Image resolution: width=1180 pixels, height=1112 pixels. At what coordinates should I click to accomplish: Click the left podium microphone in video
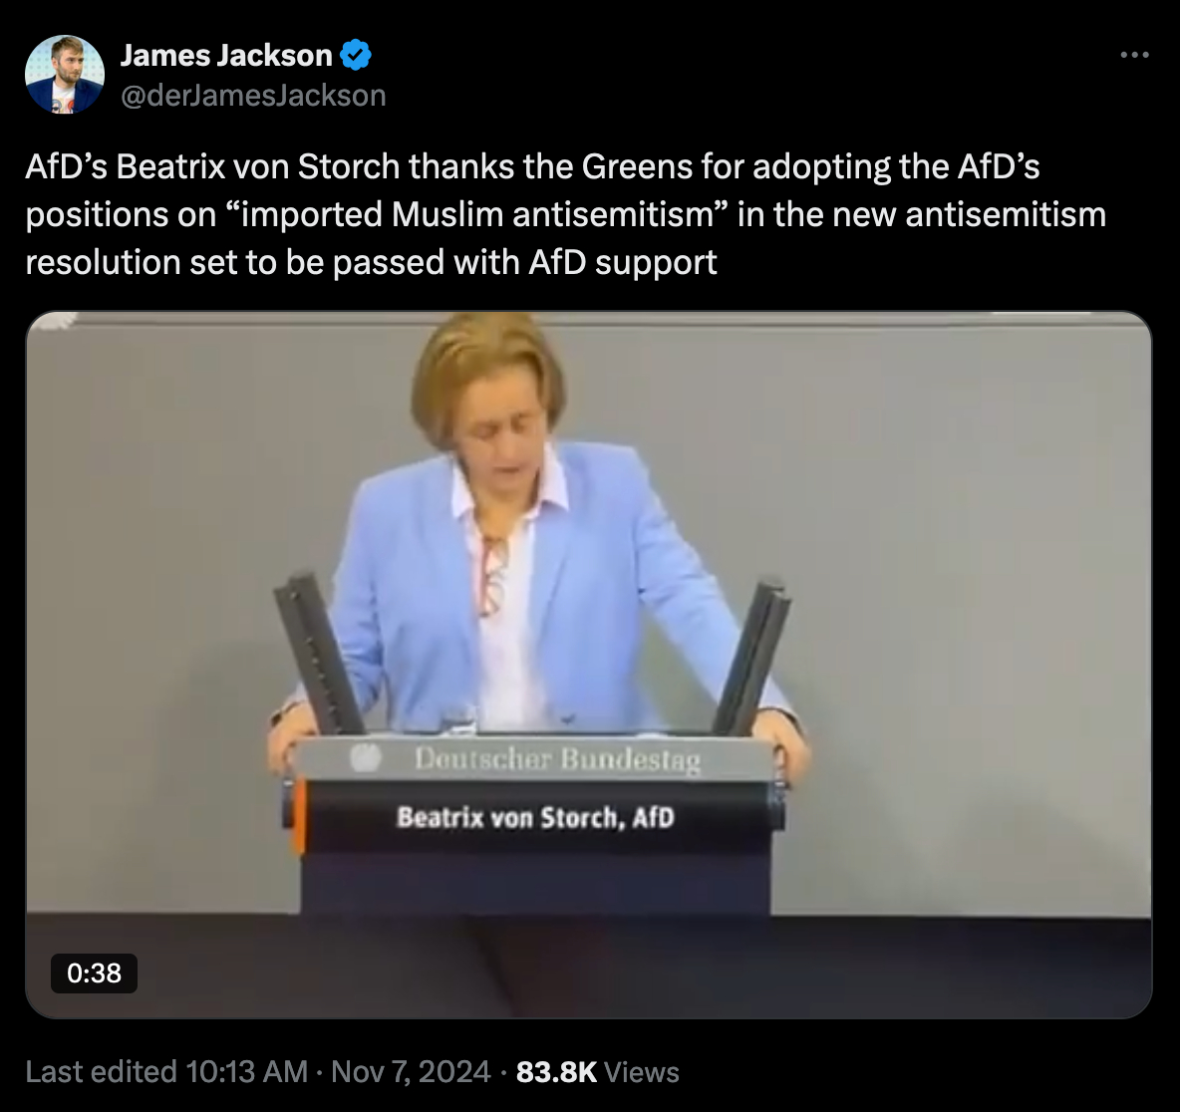(318, 653)
